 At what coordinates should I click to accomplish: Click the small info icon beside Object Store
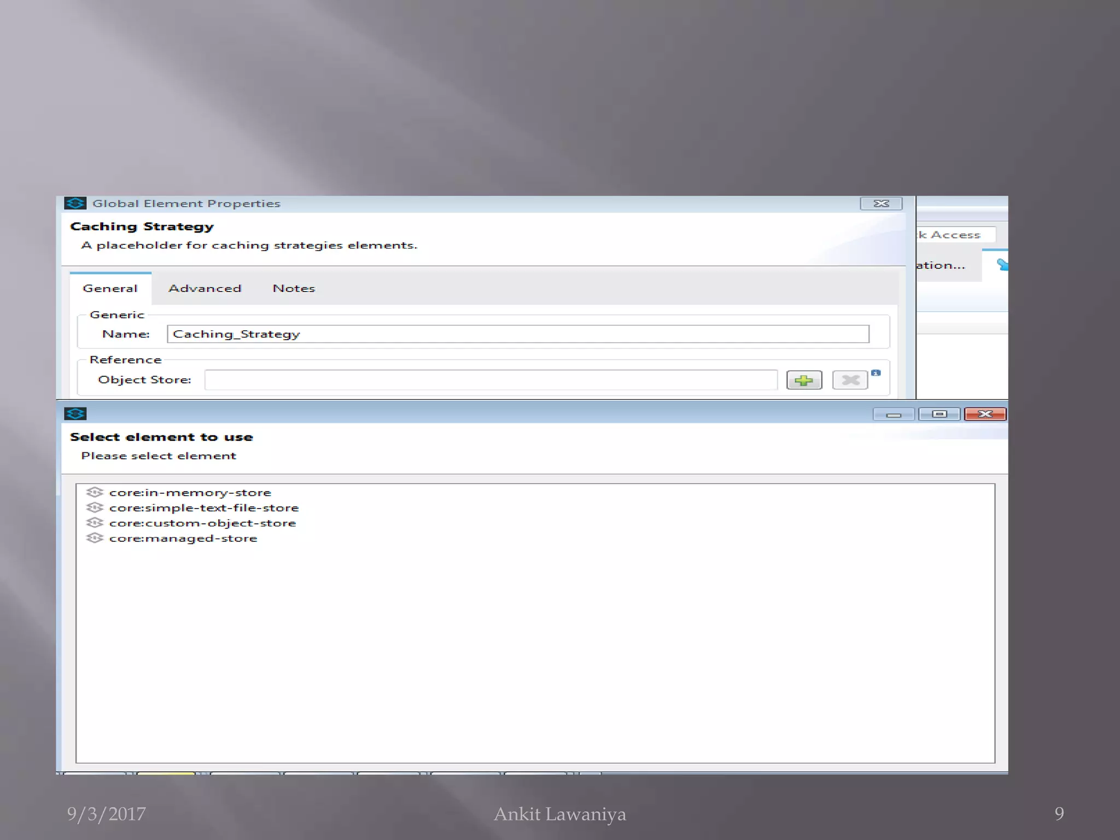pyautogui.click(x=876, y=373)
